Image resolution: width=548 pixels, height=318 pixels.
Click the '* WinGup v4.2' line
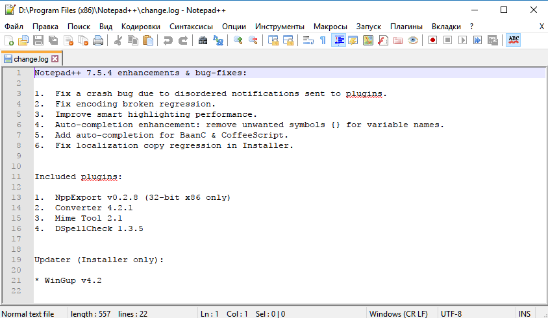pos(68,280)
